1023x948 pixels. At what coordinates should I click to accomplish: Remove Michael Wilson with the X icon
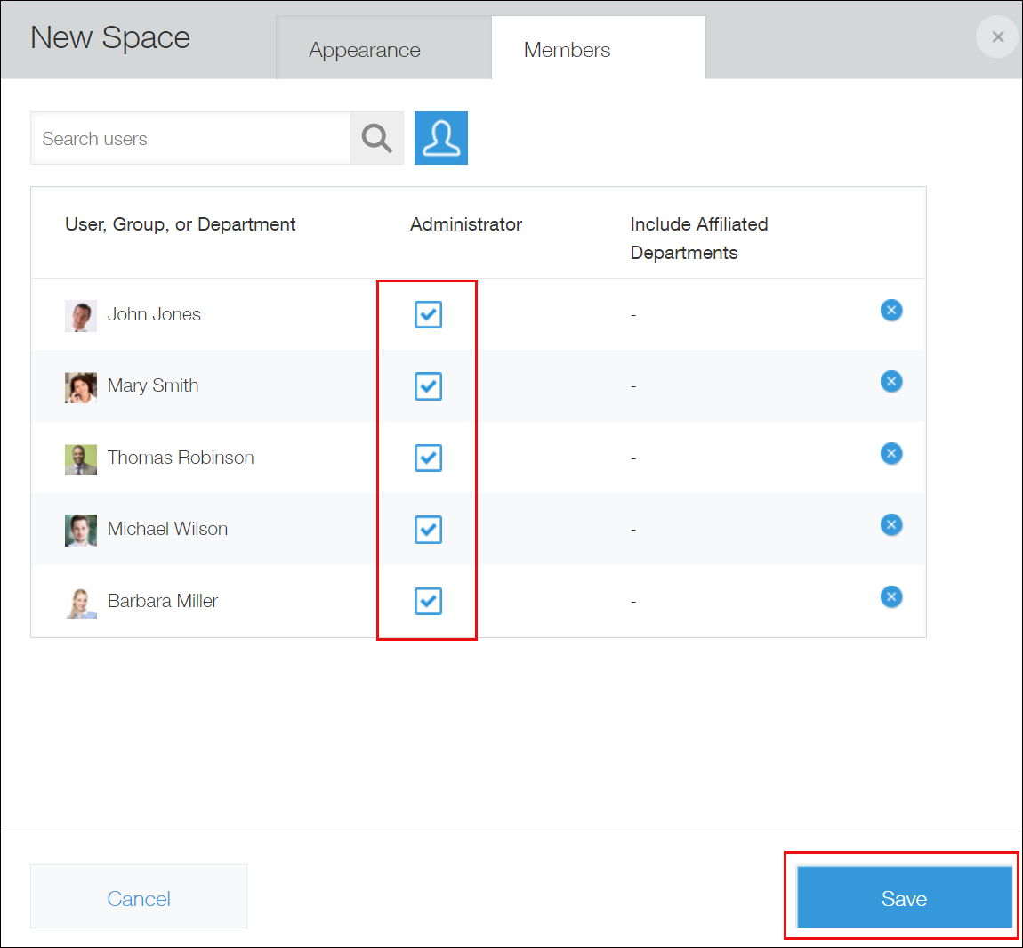tap(891, 524)
